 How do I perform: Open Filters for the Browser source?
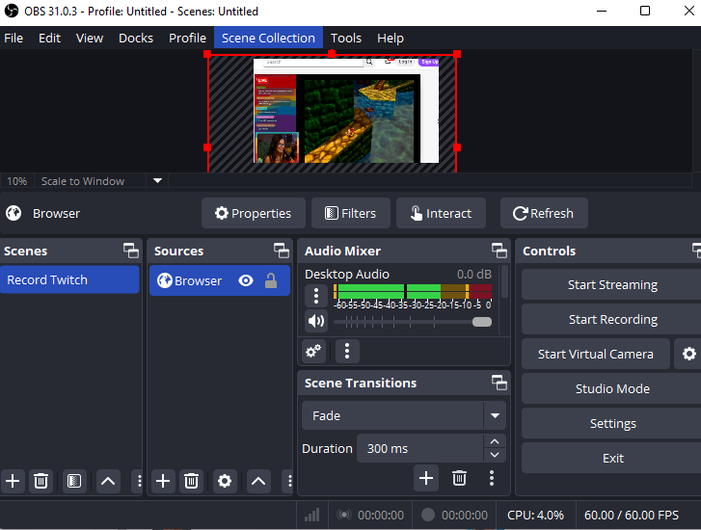coord(351,213)
